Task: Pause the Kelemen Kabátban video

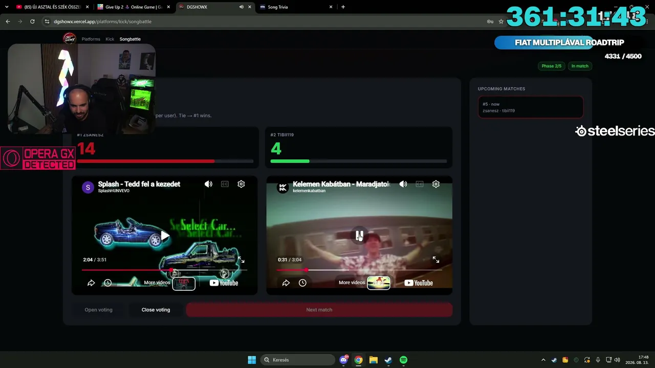Action: pyautogui.click(x=359, y=236)
